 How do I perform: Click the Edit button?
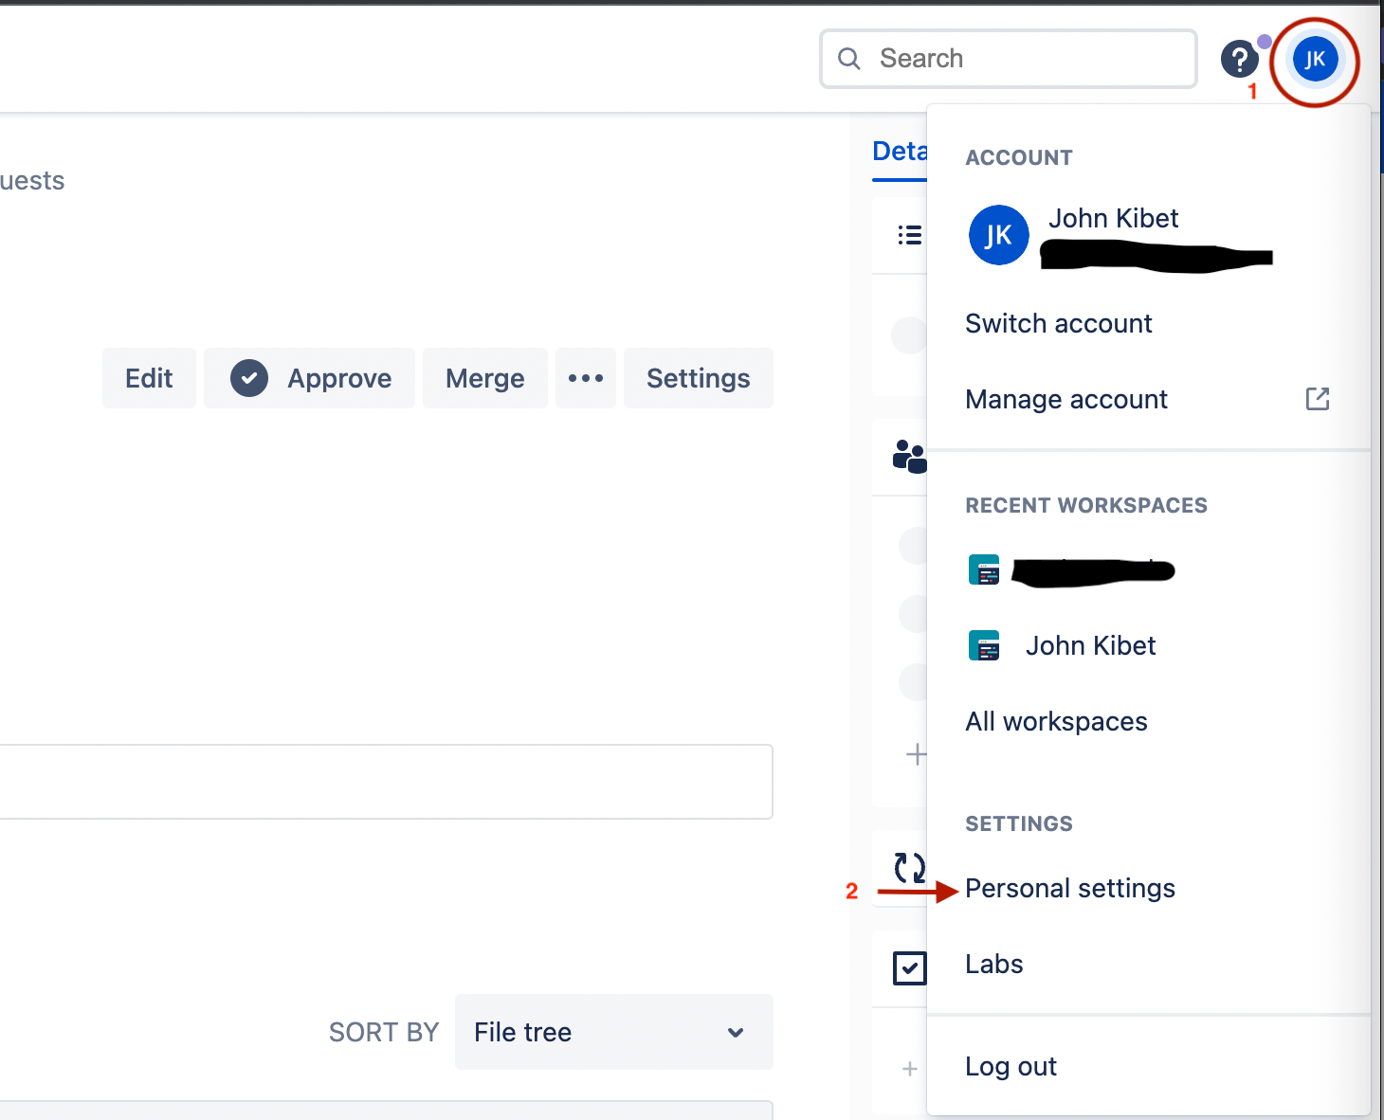[149, 378]
